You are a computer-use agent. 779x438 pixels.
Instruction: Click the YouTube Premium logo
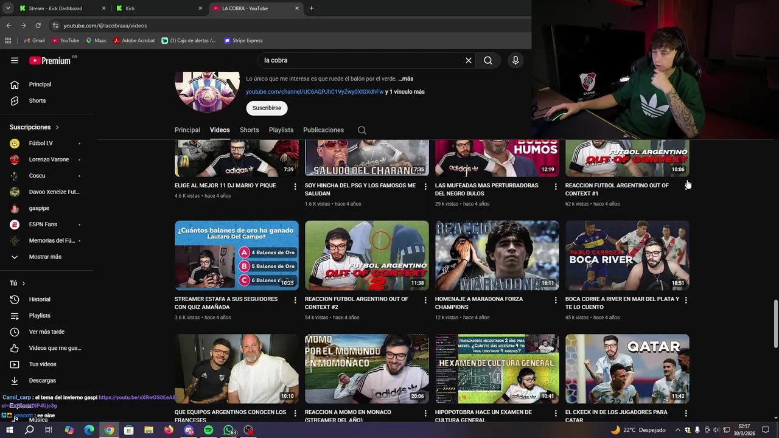50,60
